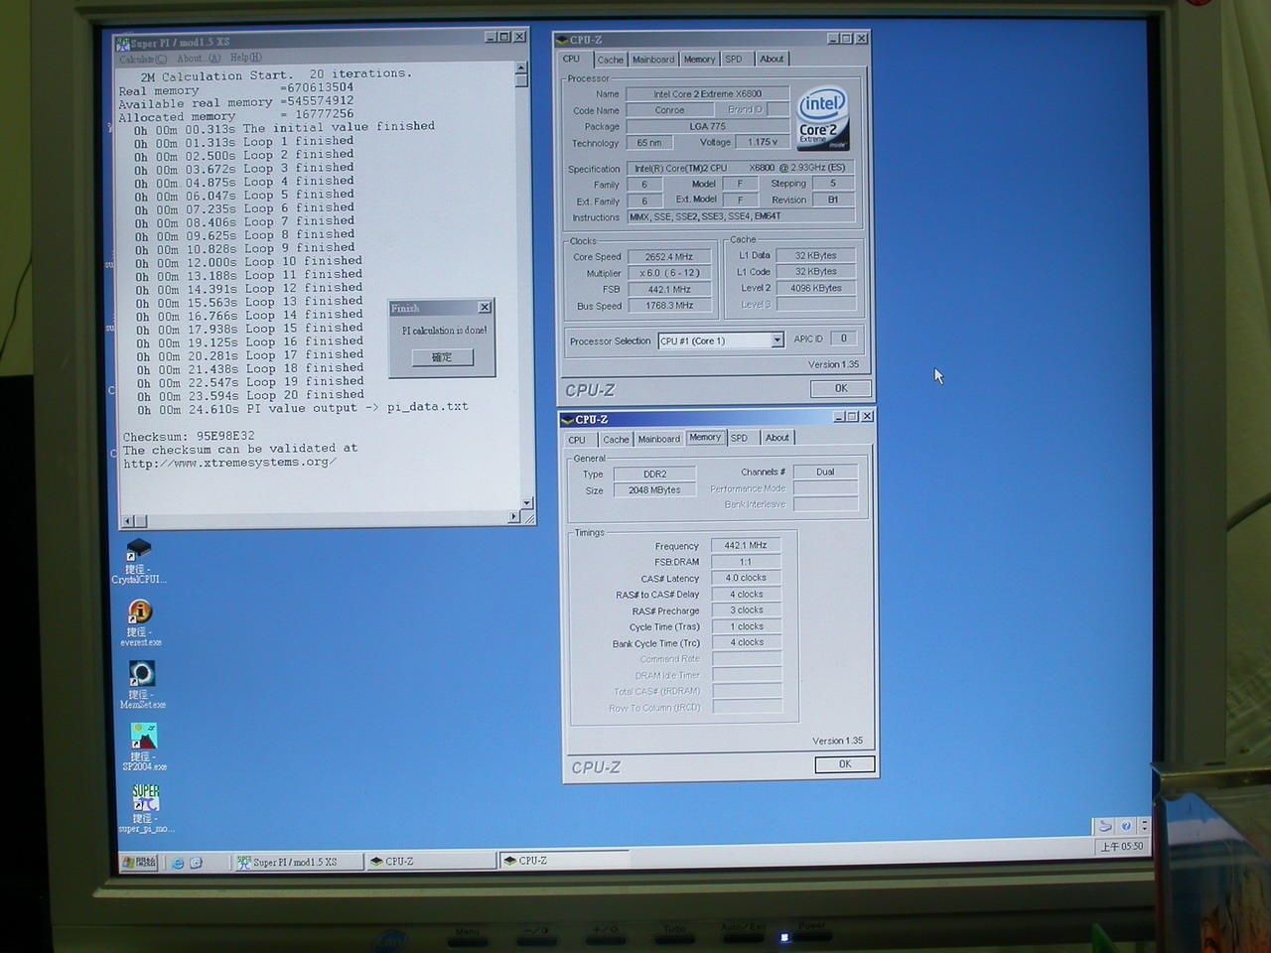Click the language bar input method icon
The width and height of the screenshot is (1271, 953).
coord(1104,826)
